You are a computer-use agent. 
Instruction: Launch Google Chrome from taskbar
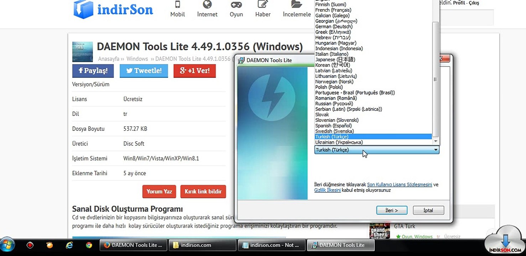point(89,245)
